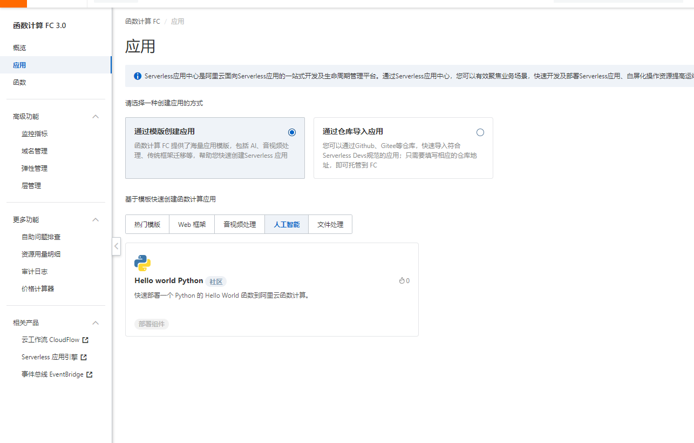Viewport: 694px width, 443px height.
Task: Switch to the 热门模版 tab
Action: point(147,224)
